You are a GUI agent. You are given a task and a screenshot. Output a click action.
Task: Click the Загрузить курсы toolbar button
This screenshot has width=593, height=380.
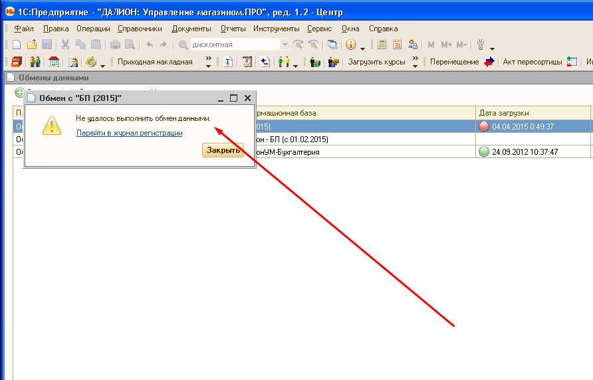pyautogui.click(x=376, y=62)
